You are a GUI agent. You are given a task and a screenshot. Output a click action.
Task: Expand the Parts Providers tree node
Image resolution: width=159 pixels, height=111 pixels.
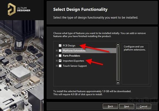tap(57, 56)
